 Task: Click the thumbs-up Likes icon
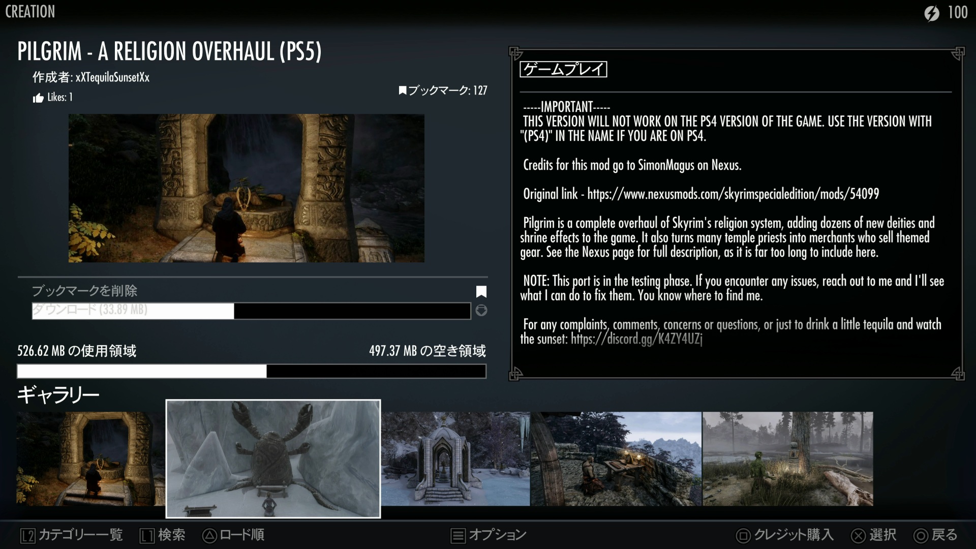click(38, 98)
